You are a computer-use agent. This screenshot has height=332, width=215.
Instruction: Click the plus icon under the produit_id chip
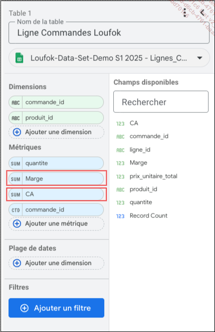click(17, 132)
